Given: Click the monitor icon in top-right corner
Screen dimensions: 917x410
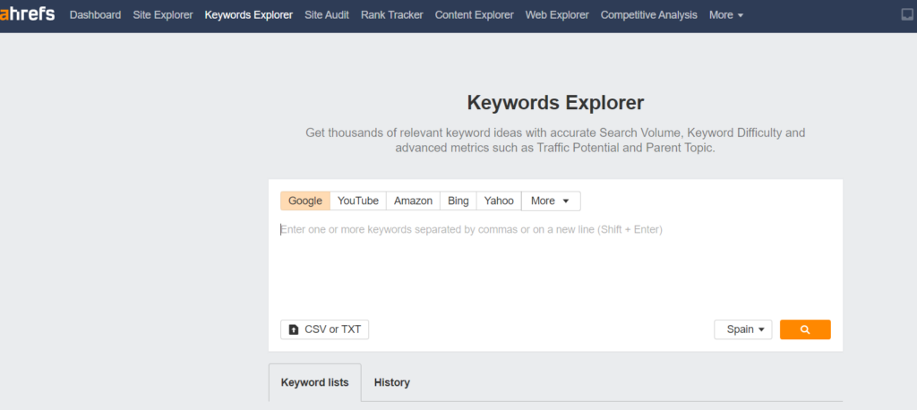Looking at the screenshot, I should 907,15.
